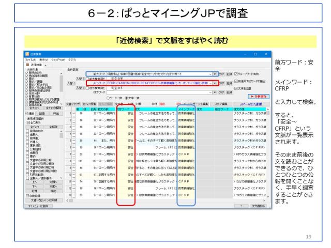Screen dimensions: 331x248
Task: Click 記憶 button next to メインワード
Action: coord(229,83)
